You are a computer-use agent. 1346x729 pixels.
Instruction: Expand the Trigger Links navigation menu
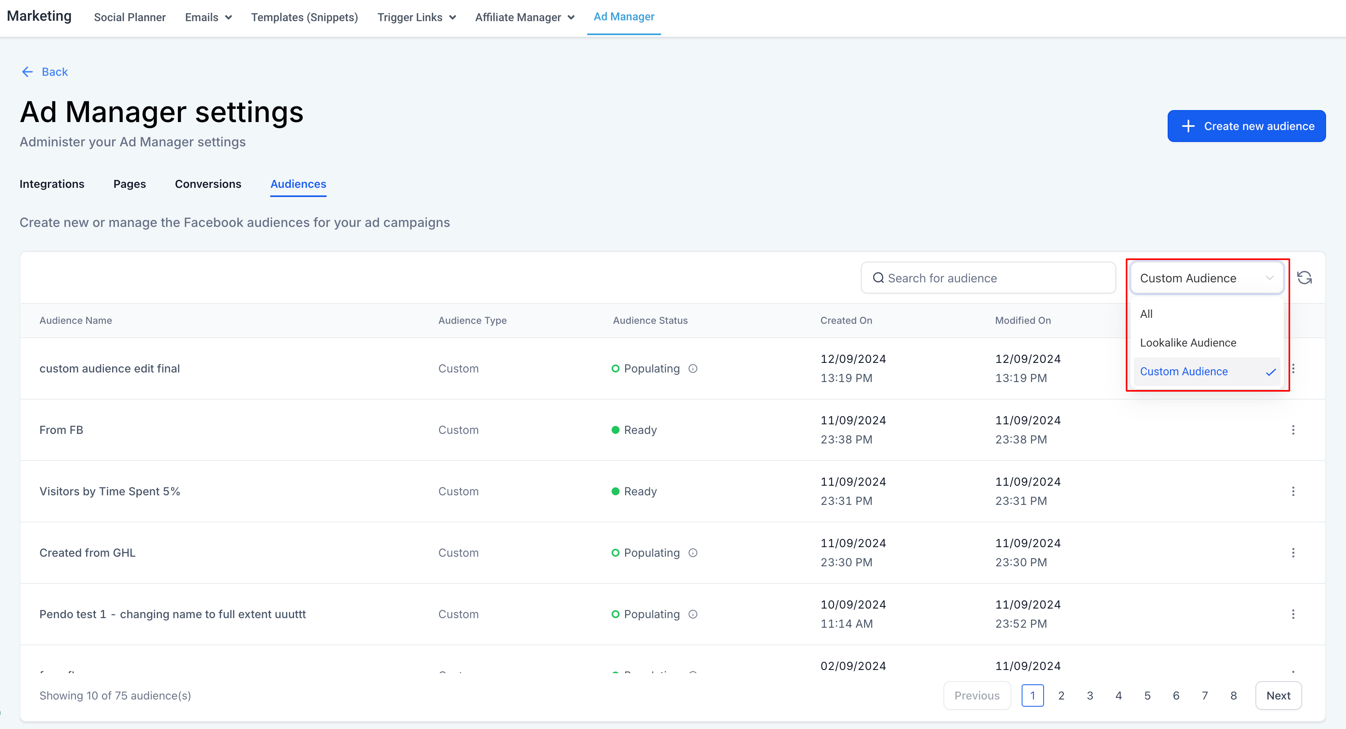416,17
